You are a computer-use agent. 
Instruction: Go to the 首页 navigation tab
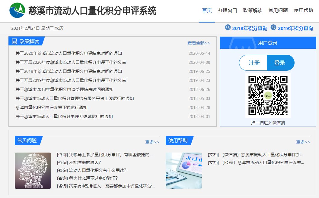207,11
